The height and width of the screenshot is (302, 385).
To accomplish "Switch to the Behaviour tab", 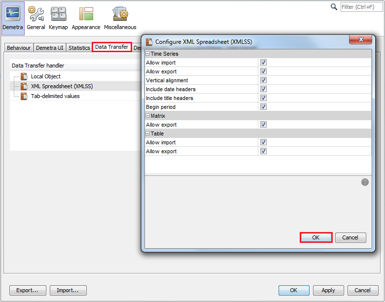I will coord(19,48).
